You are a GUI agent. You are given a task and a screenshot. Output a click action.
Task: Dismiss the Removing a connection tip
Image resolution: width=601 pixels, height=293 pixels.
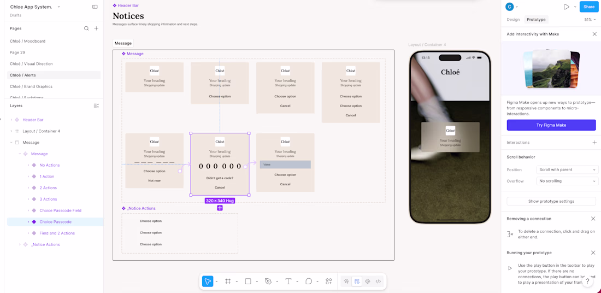(593, 219)
